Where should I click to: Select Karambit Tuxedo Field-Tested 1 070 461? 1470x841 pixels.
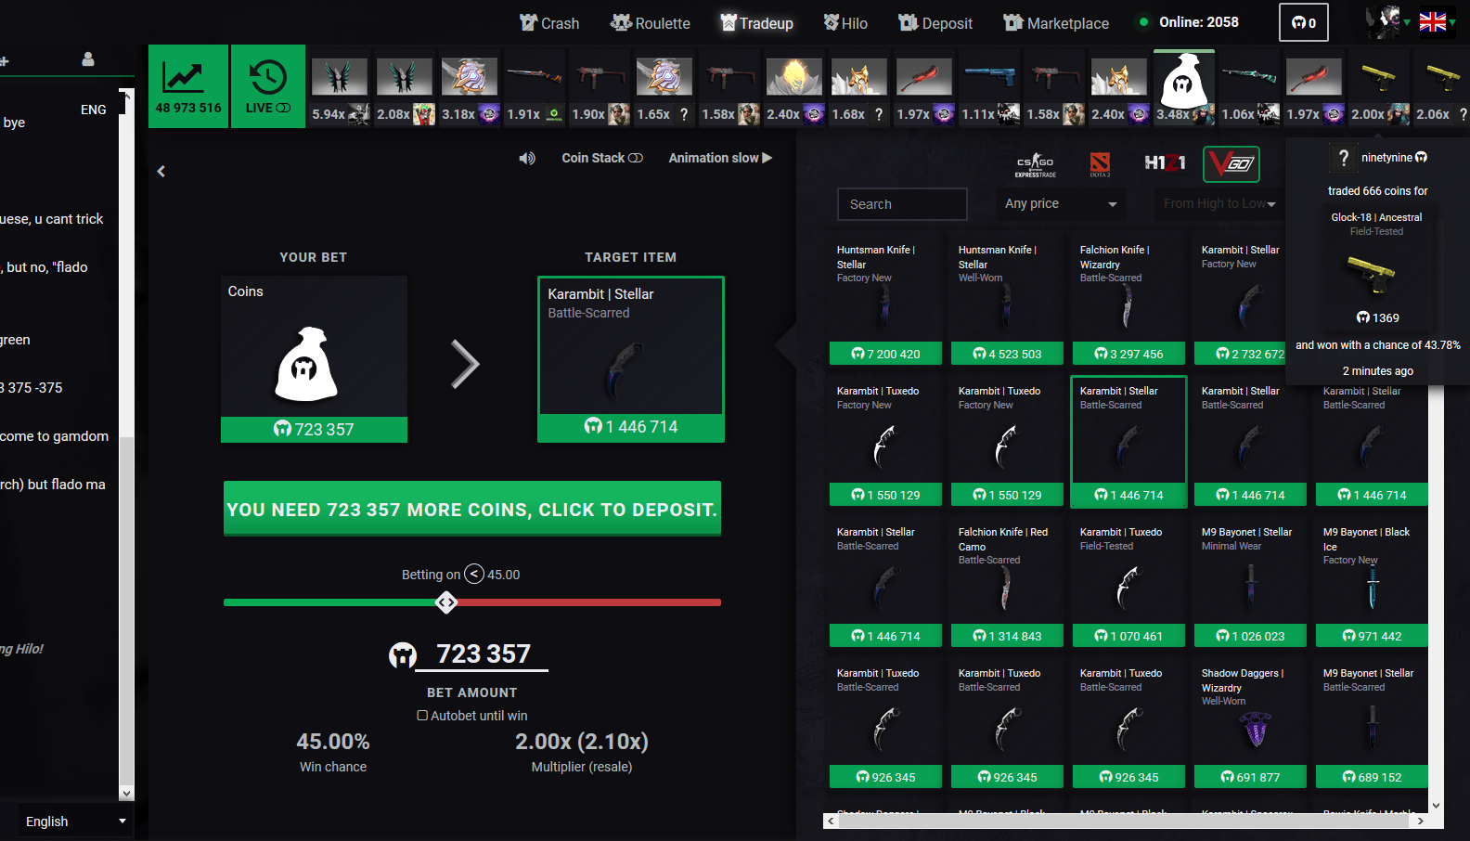pyautogui.click(x=1129, y=585)
